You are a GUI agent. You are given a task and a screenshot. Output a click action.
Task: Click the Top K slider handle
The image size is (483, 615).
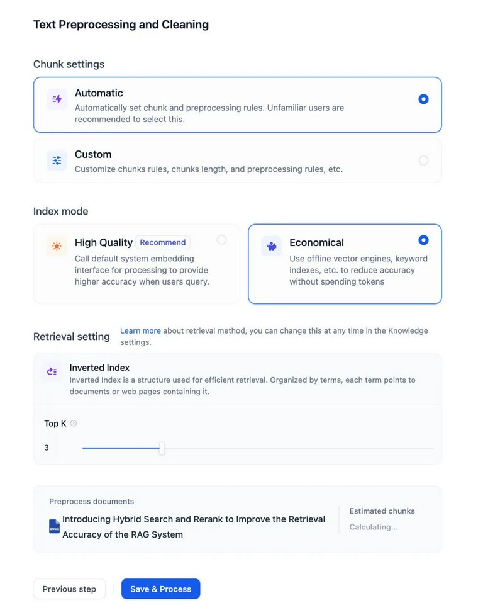pos(162,448)
